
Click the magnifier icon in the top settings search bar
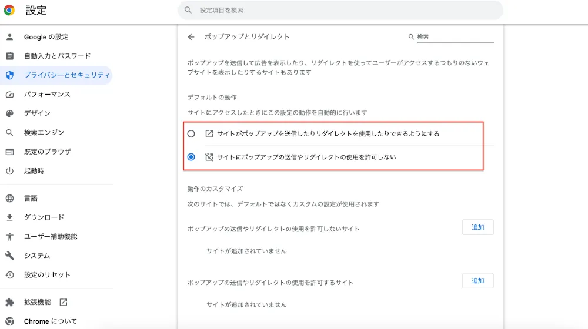click(x=188, y=10)
